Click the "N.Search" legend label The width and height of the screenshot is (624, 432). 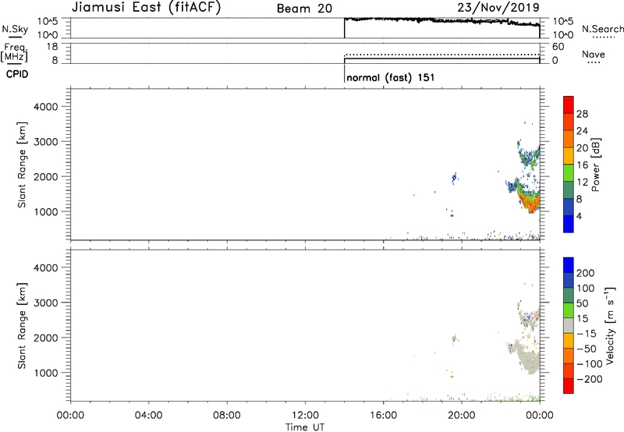click(603, 29)
